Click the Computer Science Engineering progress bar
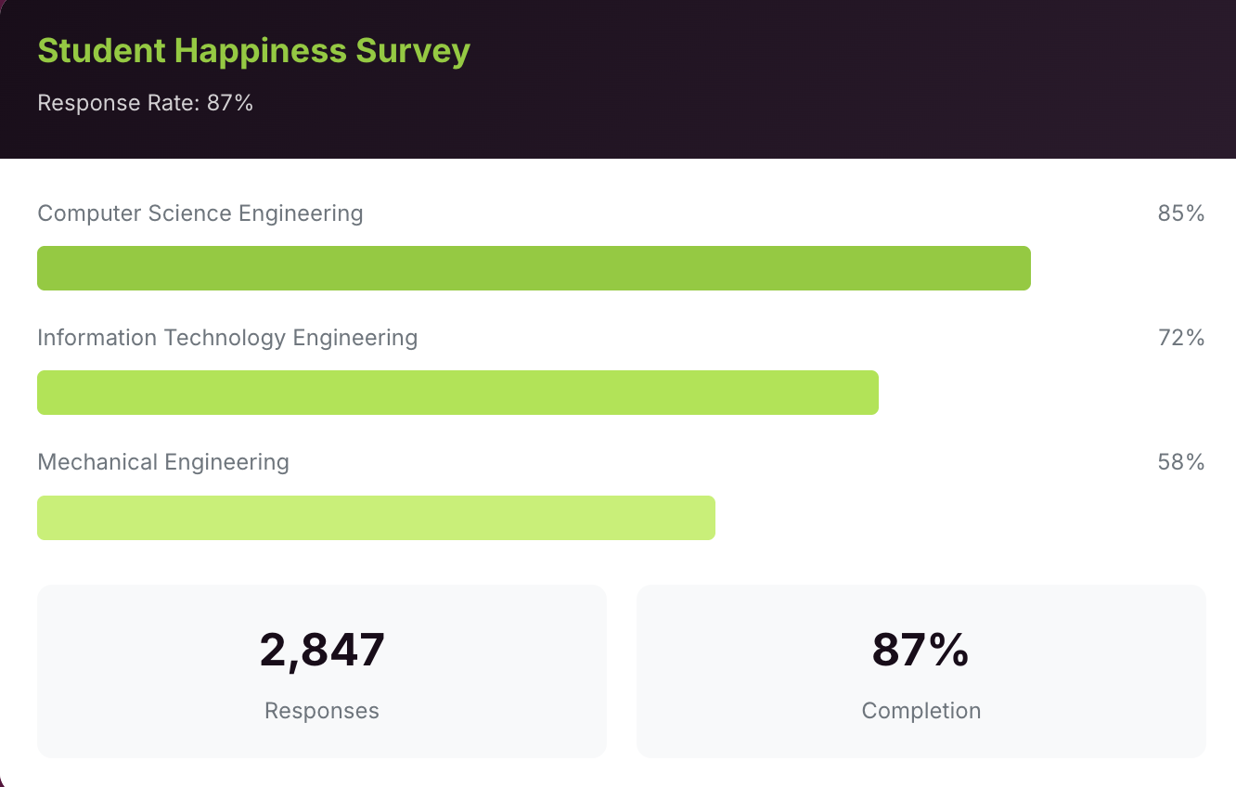This screenshot has width=1236, height=787. (534, 268)
